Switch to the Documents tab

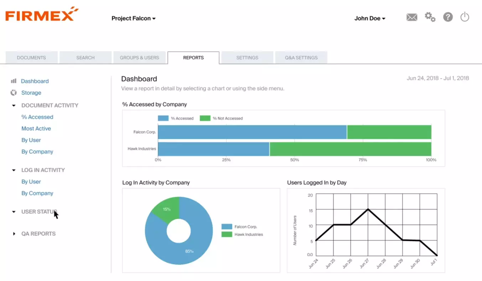click(x=31, y=58)
